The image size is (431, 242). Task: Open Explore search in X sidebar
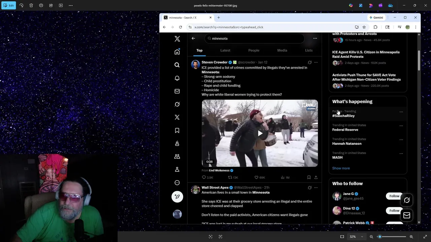click(177, 65)
